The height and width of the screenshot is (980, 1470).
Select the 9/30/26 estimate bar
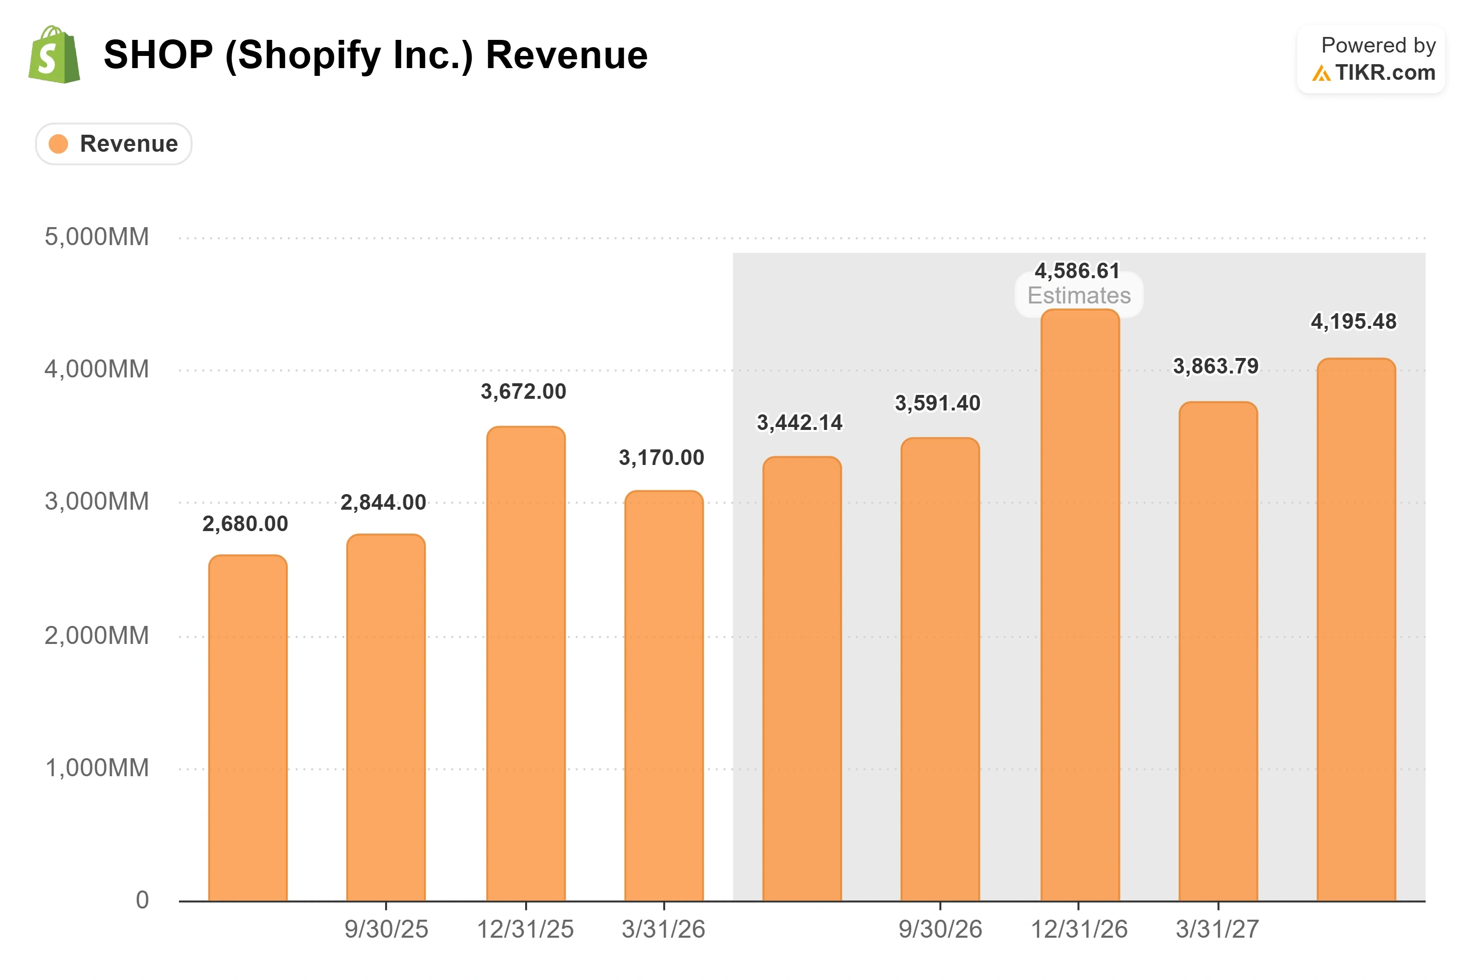coord(940,669)
